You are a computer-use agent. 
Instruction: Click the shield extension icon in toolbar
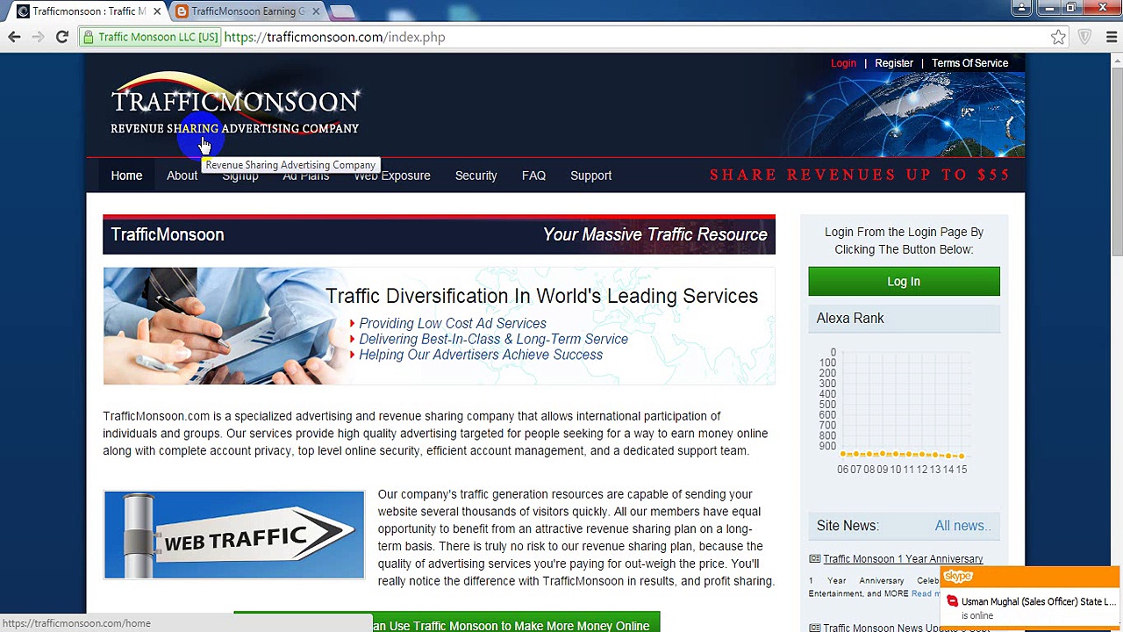[1085, 37]
